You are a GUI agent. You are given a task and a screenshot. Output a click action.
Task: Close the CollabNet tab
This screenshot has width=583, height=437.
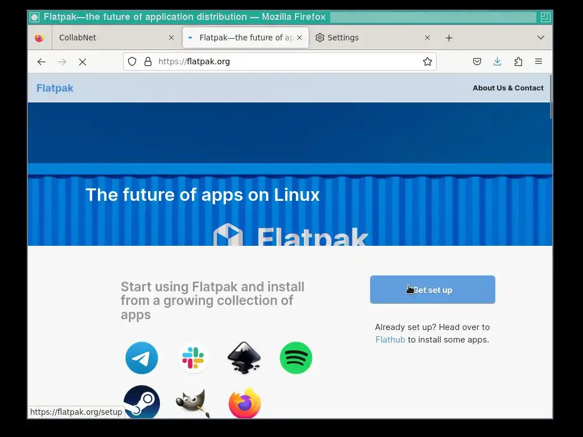pos(171,38)
